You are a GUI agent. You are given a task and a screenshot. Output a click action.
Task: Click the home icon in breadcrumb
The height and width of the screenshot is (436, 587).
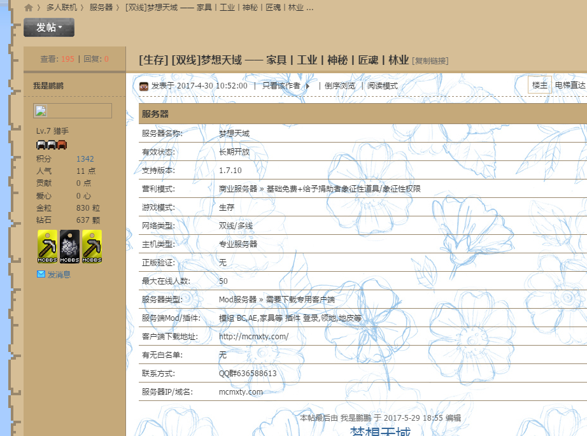[29, 8]
